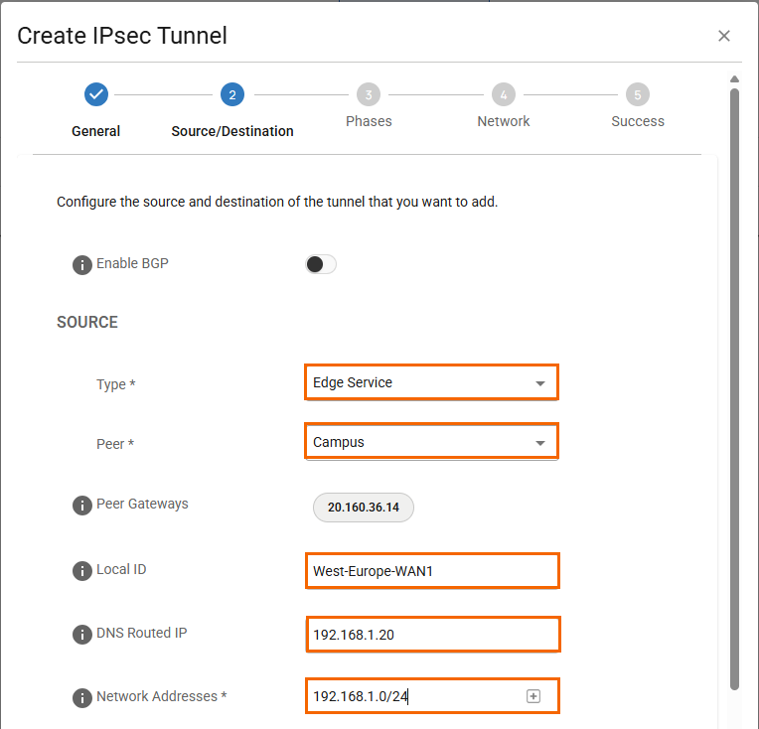Screen dimensions: 759x729
Task: Click the Local ID field with West-Europe-WAN1
Action: tap(430, 571)
